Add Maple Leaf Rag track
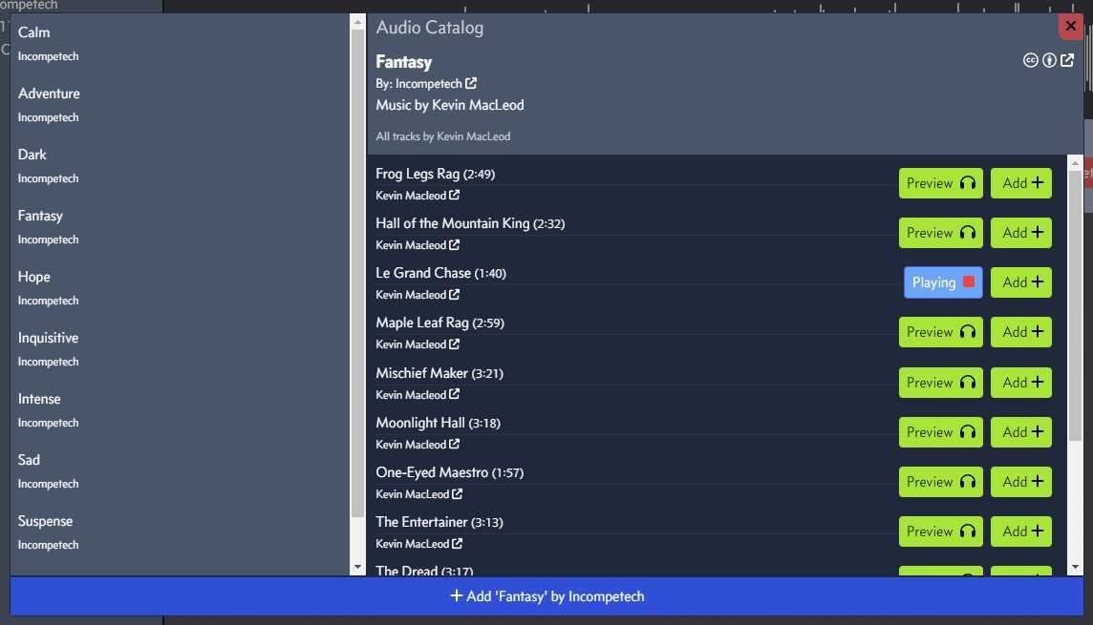The height and width of the screenshot is (625, 1093). click(1021, 332)
